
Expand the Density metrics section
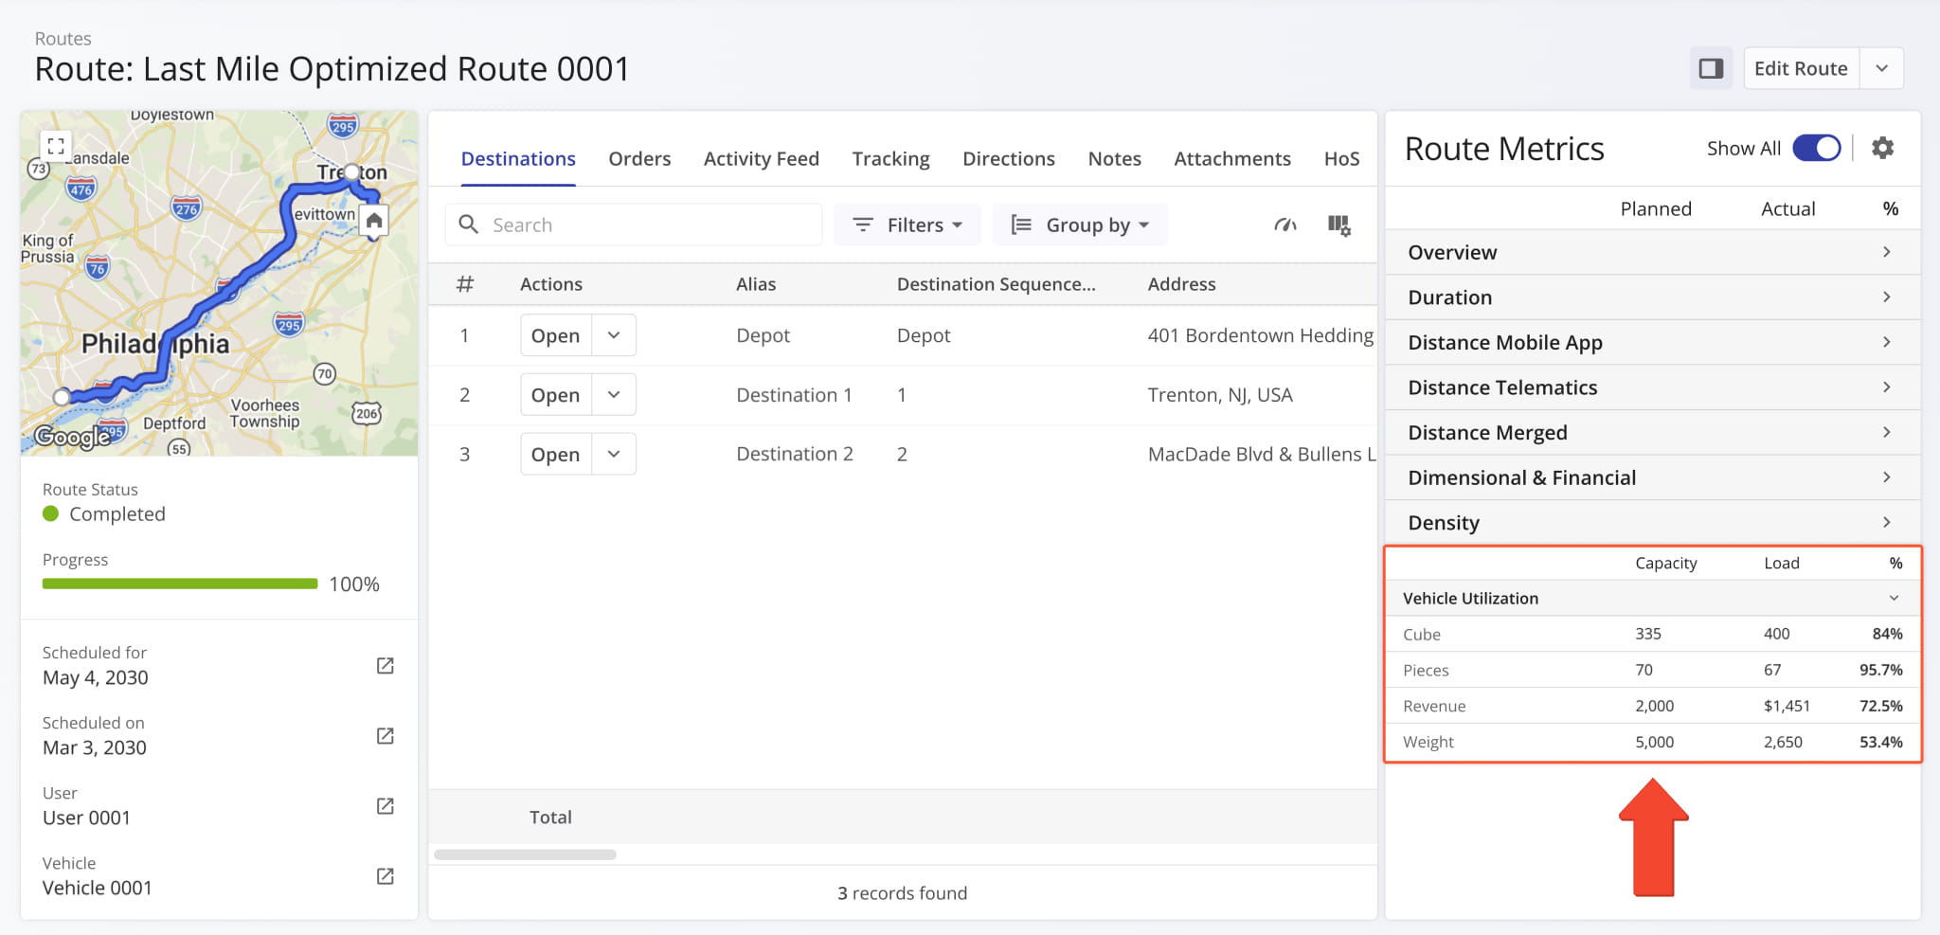pyautogui.click(x=1652, y=522)
